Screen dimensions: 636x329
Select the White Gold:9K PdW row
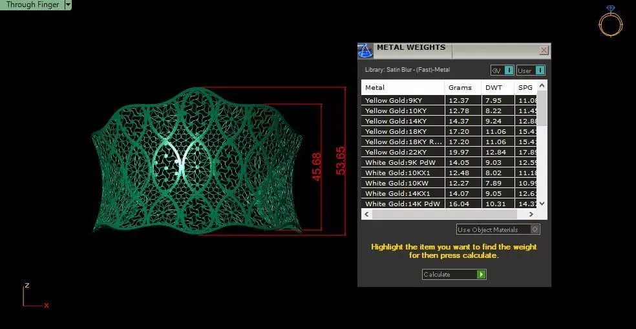click(449, 162)
